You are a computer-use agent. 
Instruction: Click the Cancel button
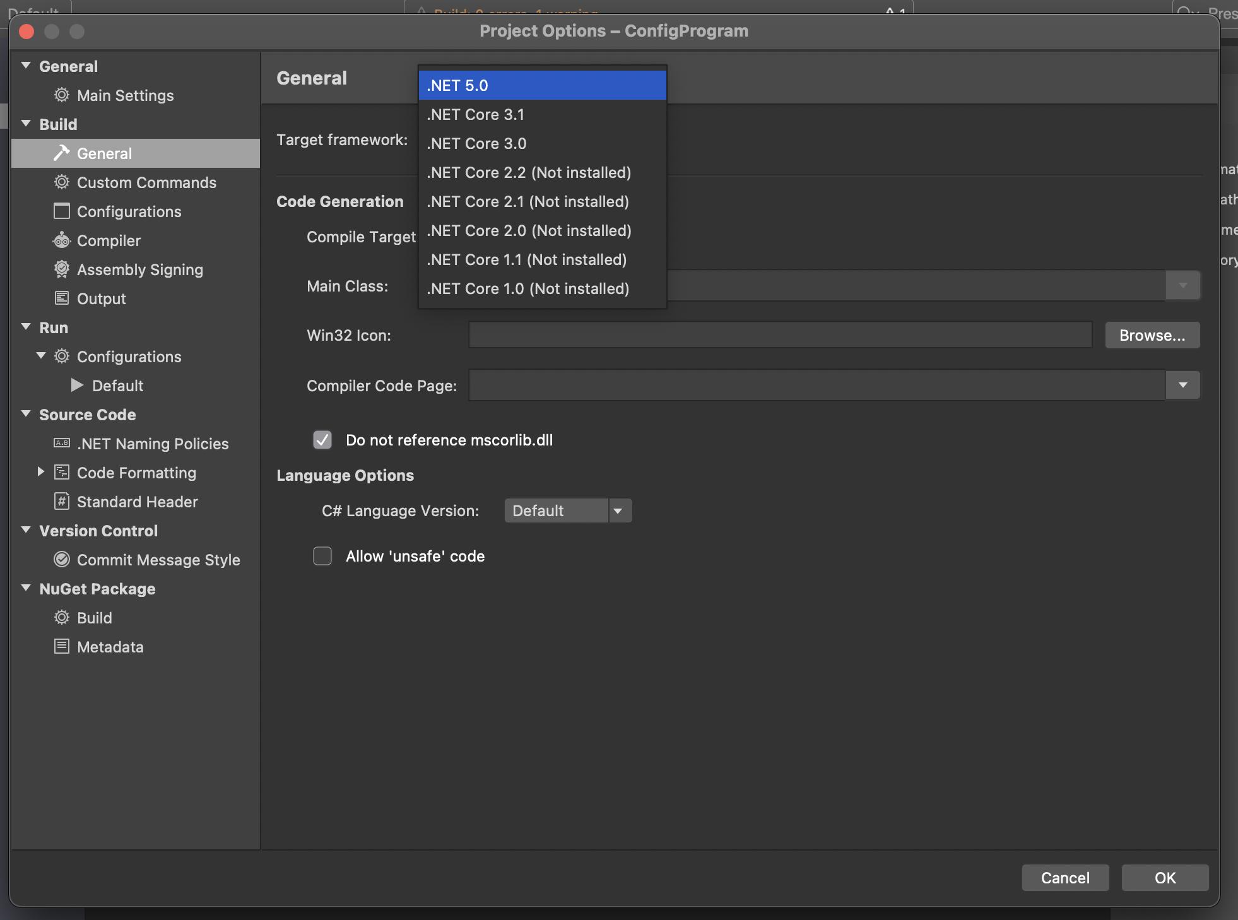(1065, 878)
